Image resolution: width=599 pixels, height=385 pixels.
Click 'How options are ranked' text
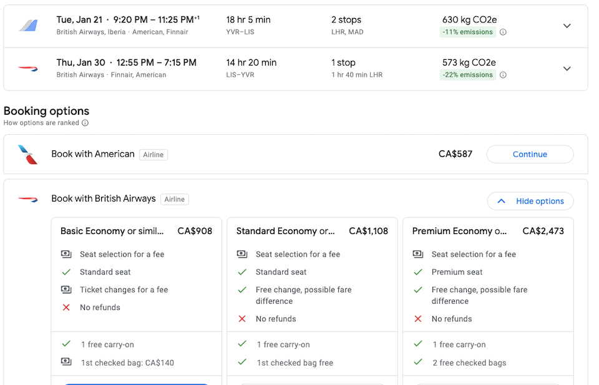41,123
